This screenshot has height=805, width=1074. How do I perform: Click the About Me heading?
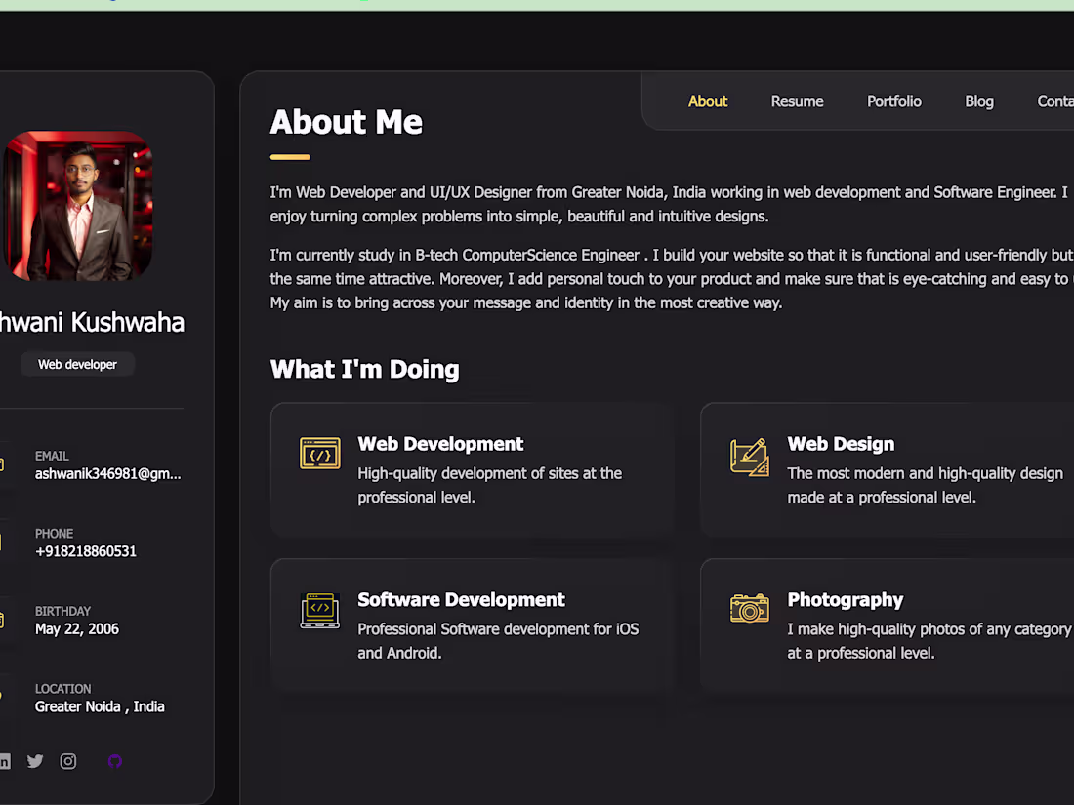tap(346, 122)
